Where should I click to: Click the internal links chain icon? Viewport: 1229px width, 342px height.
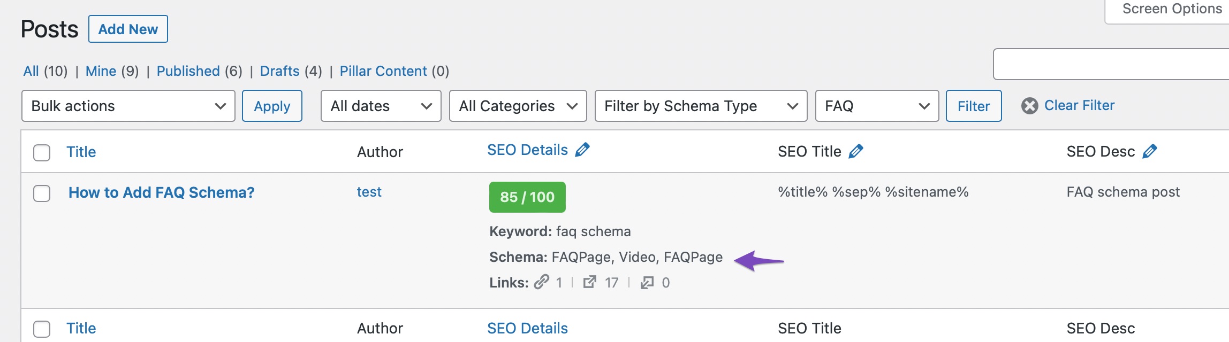point(542,282)
